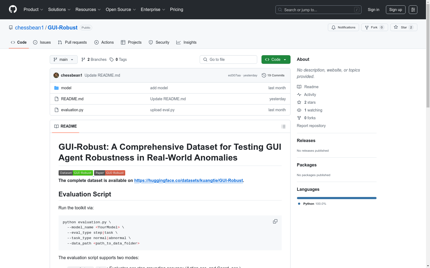Open the README outline list icon
430x268 pixels.
(283, 126)
